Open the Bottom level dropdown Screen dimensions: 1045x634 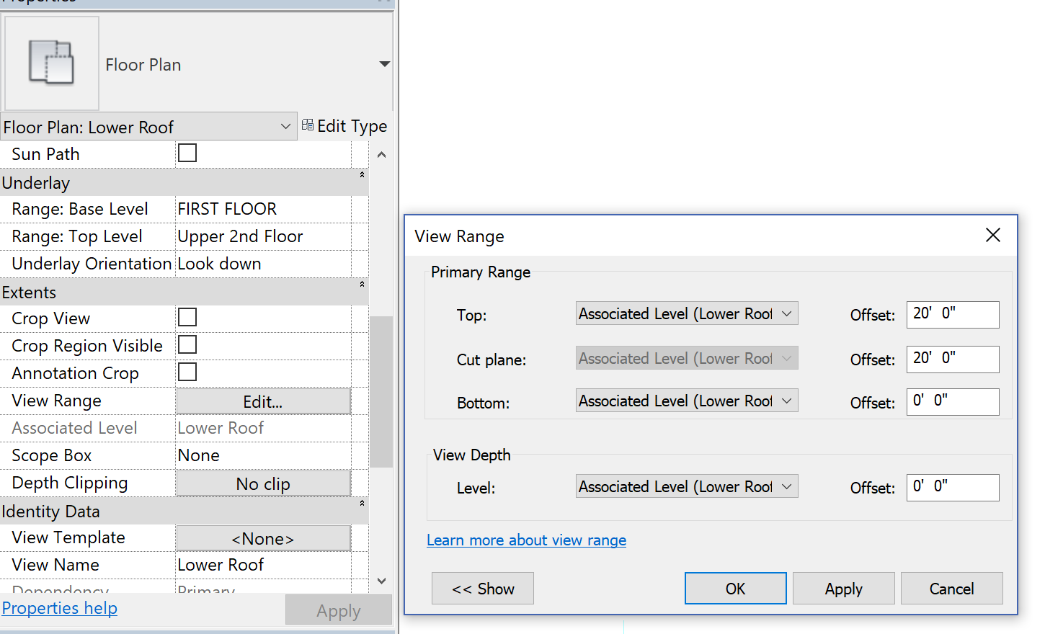tap(787, 401)
